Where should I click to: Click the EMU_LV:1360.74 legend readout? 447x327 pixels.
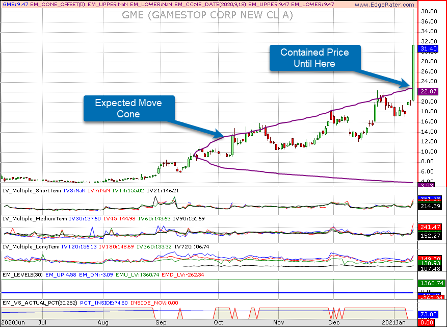138,275
